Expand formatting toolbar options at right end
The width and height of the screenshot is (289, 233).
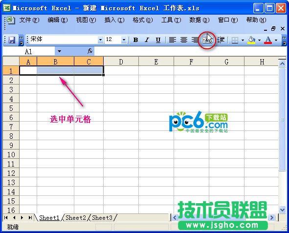point(284,40)
